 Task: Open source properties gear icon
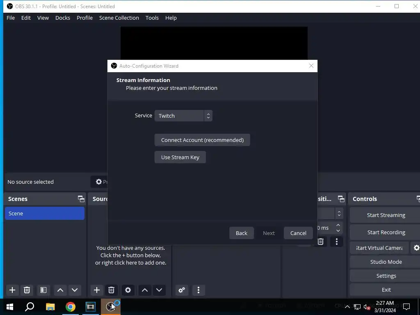128,290
